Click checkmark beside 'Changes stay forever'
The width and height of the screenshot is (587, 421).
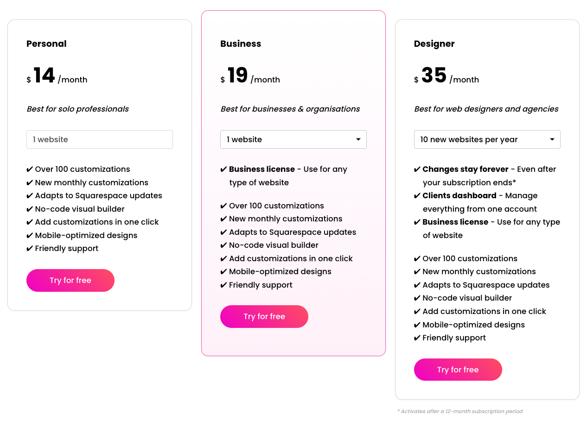(417, 170)
